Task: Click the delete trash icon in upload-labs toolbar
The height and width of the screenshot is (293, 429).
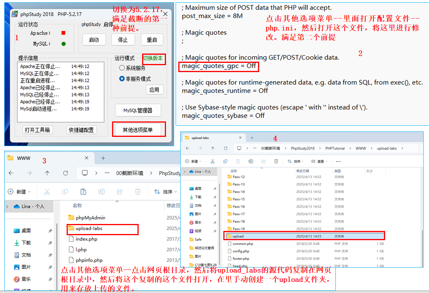Action: coord(276,161)
